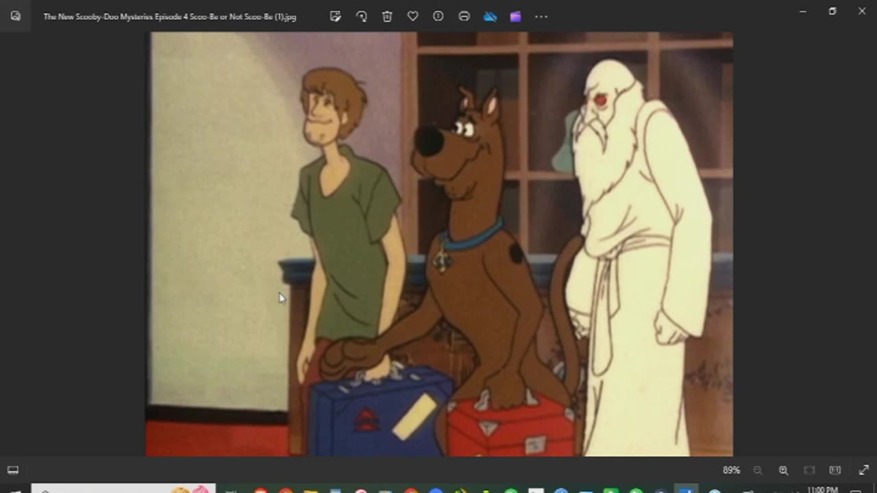877x493 pixels.
Task: Toggle the filmstrip view icon
Action: [x=12, y=470]
